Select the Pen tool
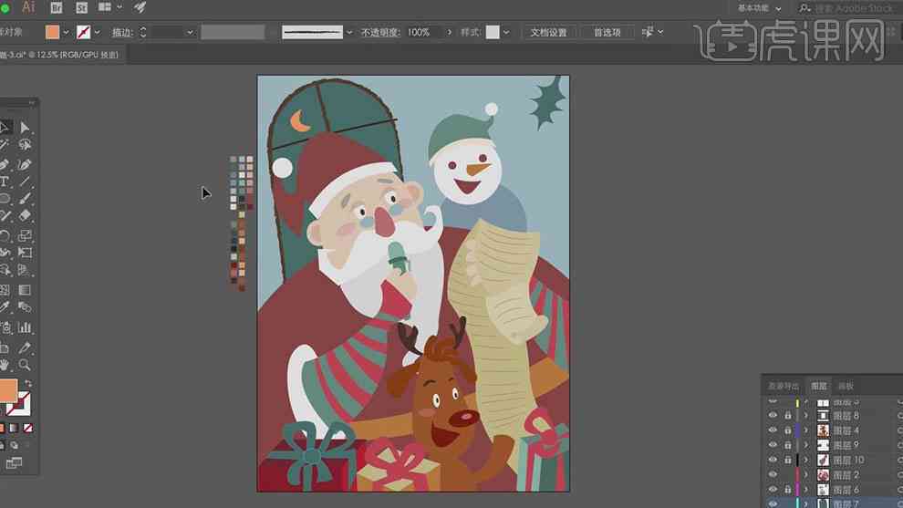Image resolution: width=903 pixels, height=508 pixels. pyautogui.click(x=4, y=165)
